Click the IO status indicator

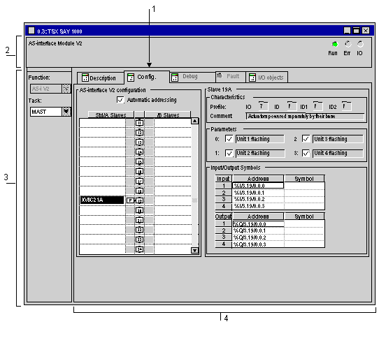360,44
